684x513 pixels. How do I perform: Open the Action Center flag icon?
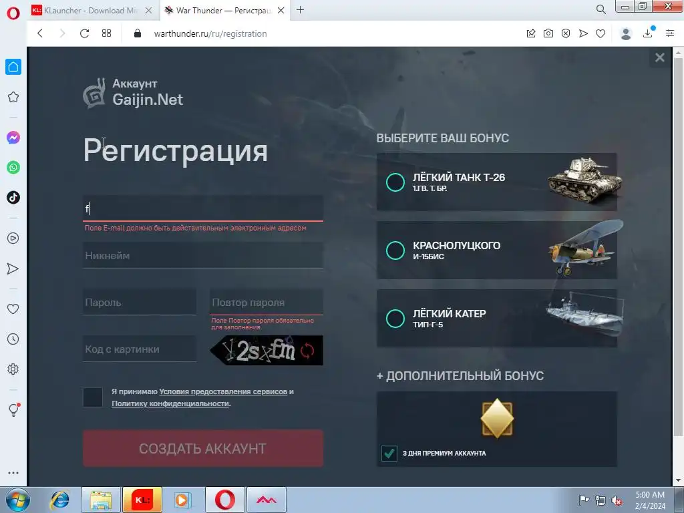(x=584, y=500)
